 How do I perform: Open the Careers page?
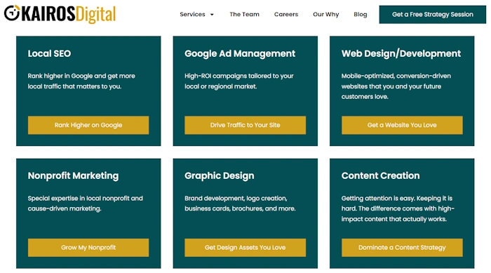click(286, 15)
